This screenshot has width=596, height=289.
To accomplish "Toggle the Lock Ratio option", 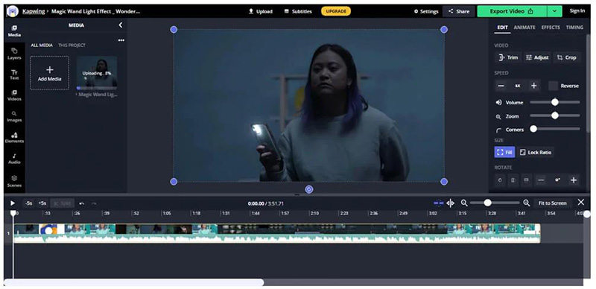I will [535, 152].
